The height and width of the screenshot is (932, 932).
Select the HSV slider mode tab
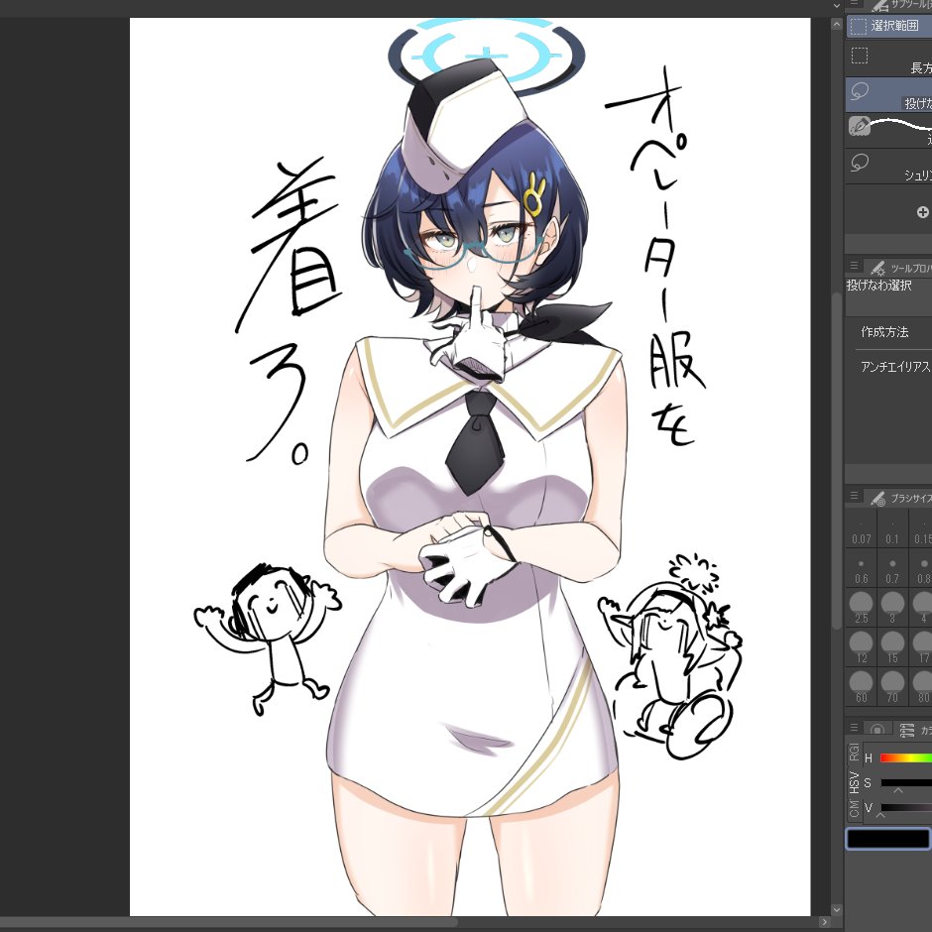coord(854,782)
